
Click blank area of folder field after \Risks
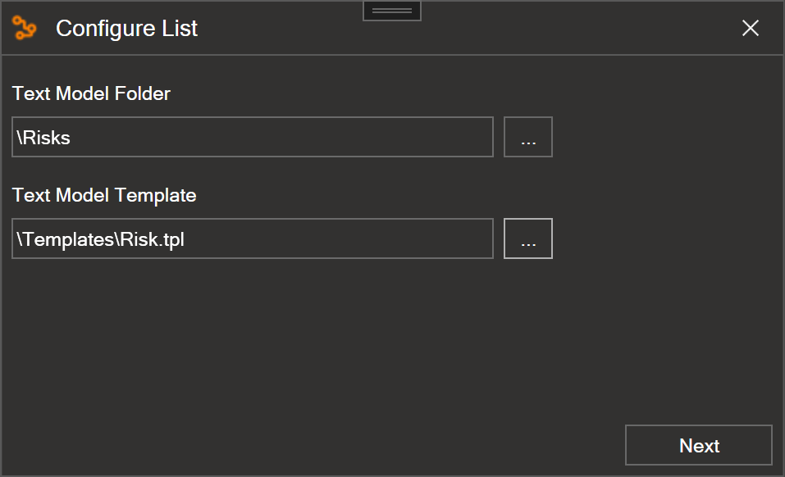pos(281,137)
